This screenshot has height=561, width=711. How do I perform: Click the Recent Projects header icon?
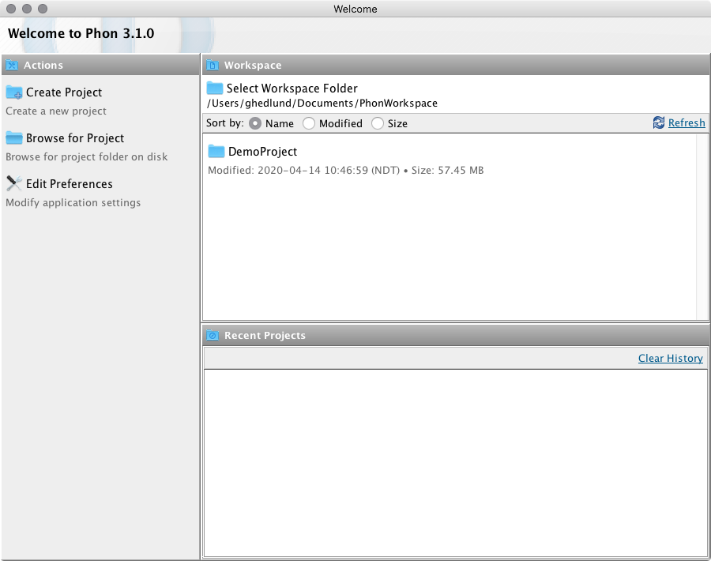point(213,336)
